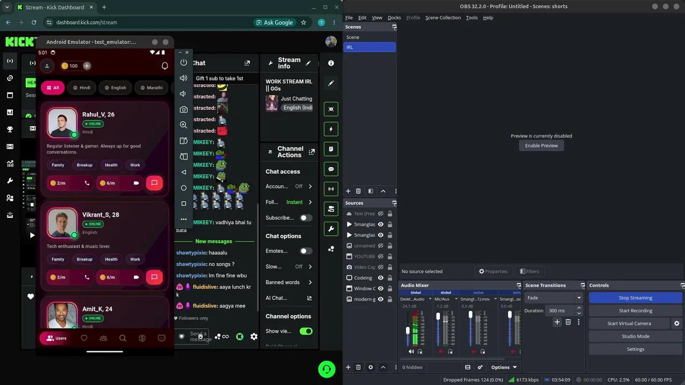Hide the Codeing source in OBS
Image resolution: width=685 pixels, height=385 pixels.
point(380,278)
